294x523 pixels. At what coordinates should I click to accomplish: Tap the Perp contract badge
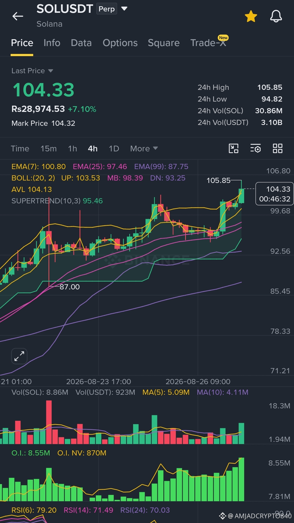(106, 9)
